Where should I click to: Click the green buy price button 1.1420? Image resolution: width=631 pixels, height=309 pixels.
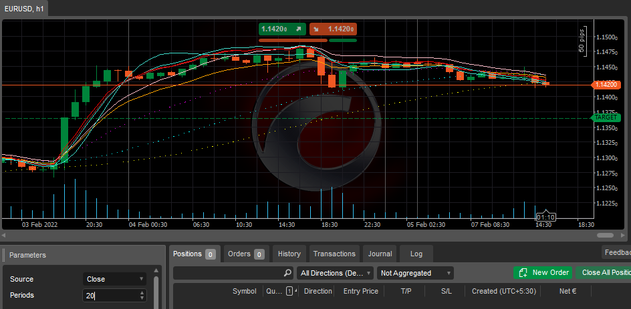click(282, 29)
